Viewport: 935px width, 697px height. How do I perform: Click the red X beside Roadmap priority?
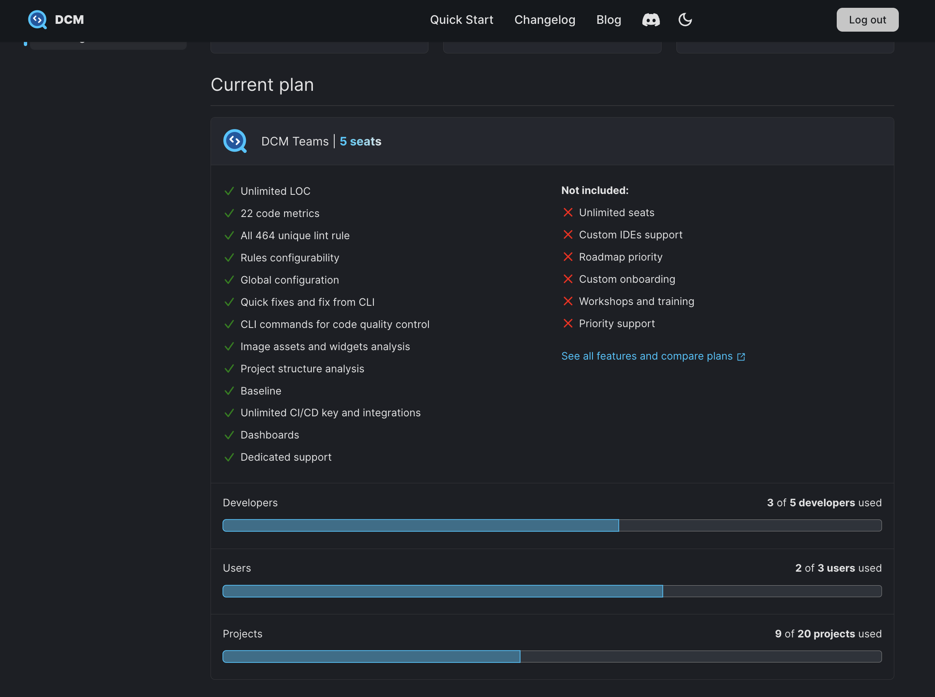[x=568, y=256]
